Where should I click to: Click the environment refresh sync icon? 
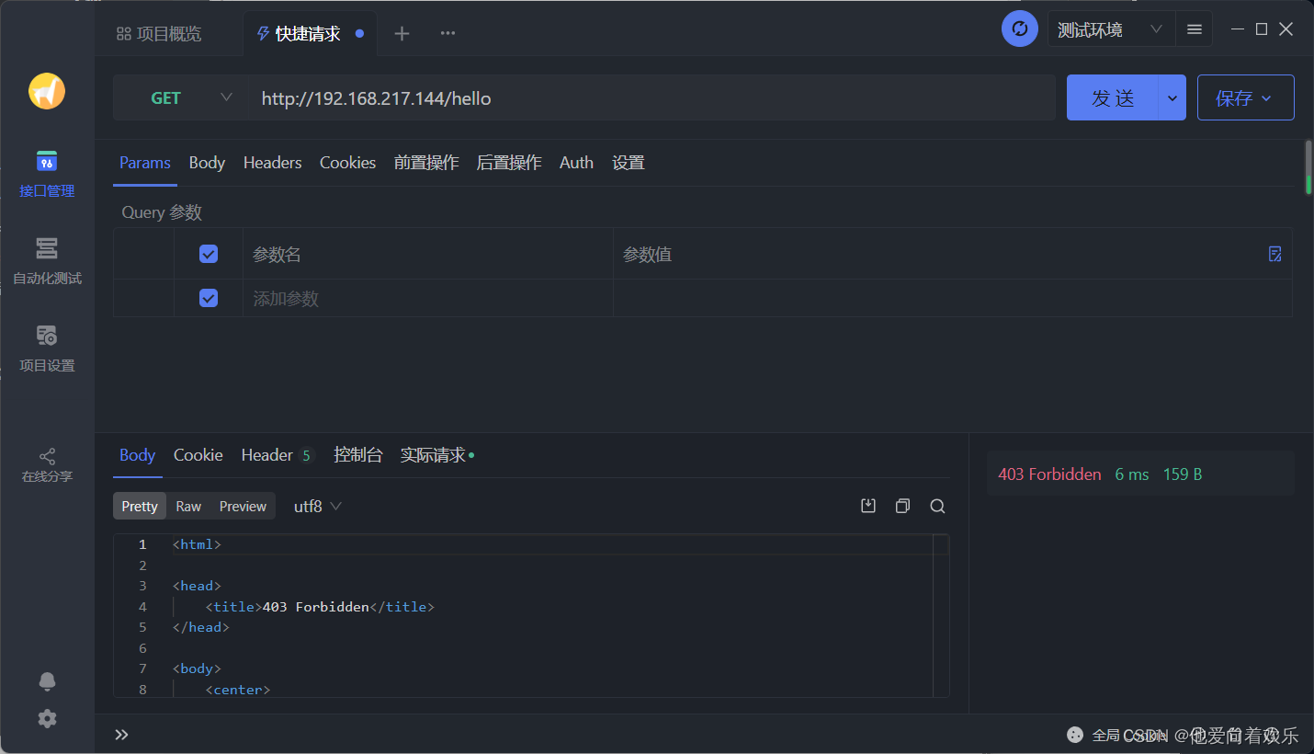[x=1019, y=29]
